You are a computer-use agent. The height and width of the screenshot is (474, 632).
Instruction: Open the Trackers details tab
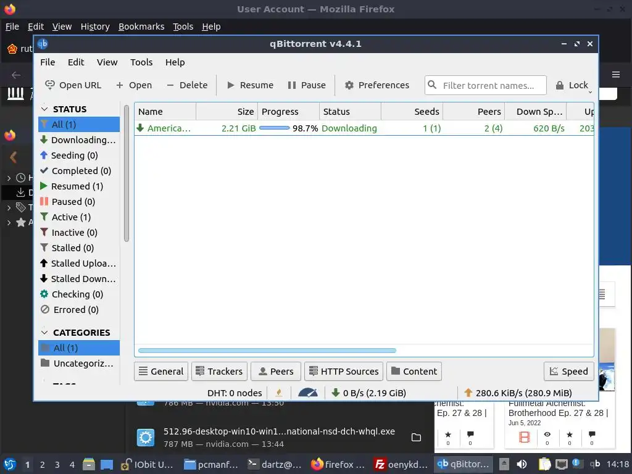(219, 371)
